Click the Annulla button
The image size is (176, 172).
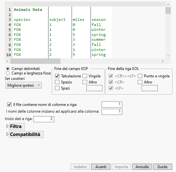coord(142,167)
